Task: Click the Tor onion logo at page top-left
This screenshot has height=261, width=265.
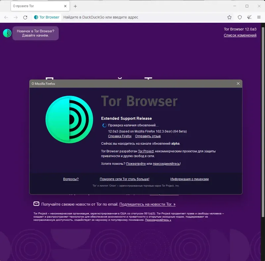Action: [x=7, y=33]
